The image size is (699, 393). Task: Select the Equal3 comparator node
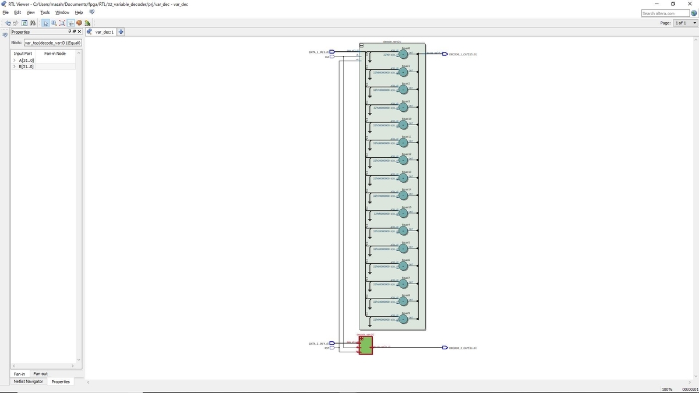pyautogui.click(x=404, y=107)
